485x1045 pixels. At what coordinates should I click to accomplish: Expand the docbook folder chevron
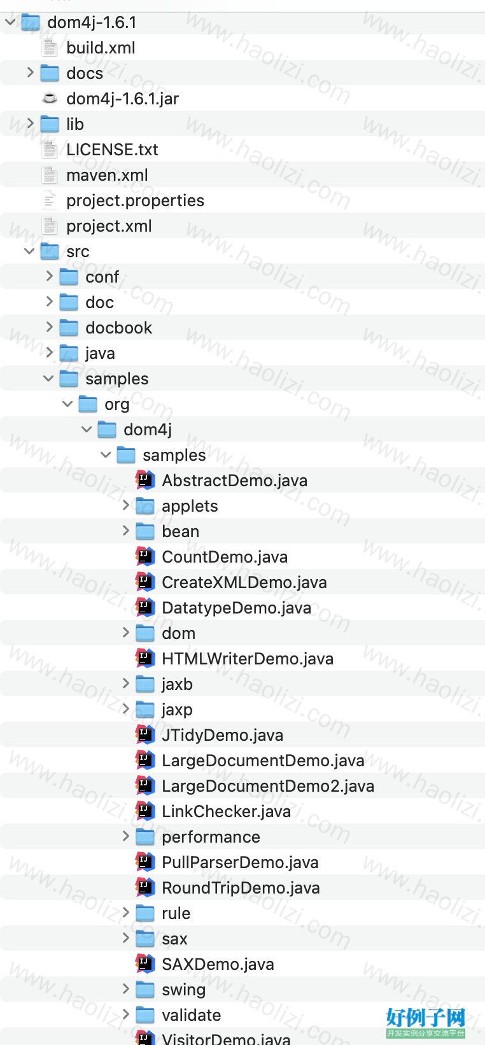49,327
